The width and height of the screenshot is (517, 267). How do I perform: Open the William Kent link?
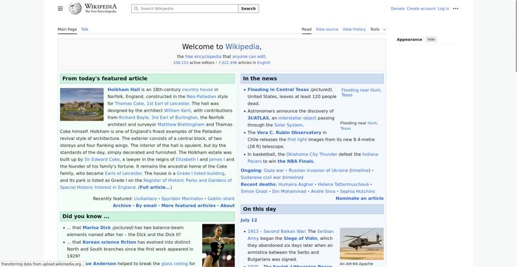tap(177, 111)
